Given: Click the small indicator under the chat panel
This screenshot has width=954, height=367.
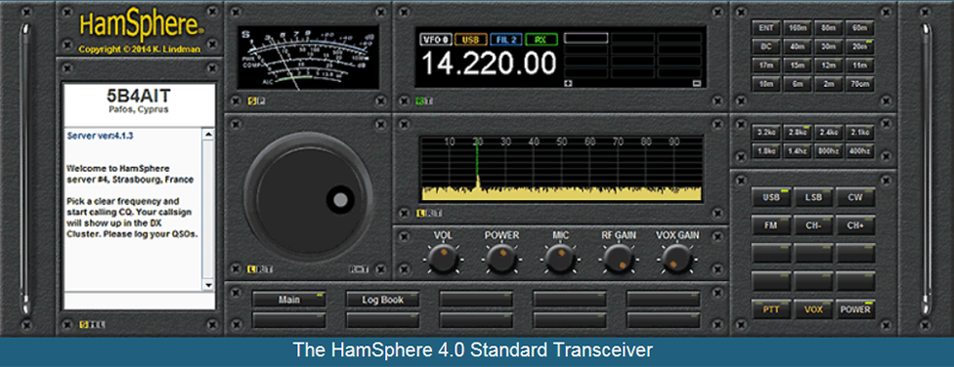Looking at the screenshot, I should 83,325.
